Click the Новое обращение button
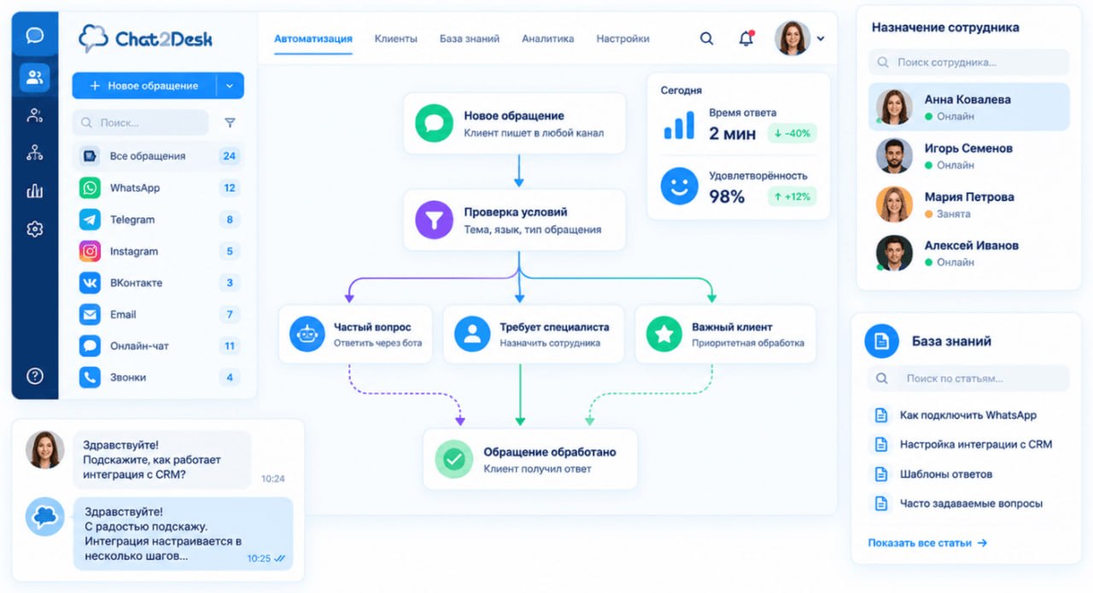Viewport: 1093px width, 593px height. point(144,85)
